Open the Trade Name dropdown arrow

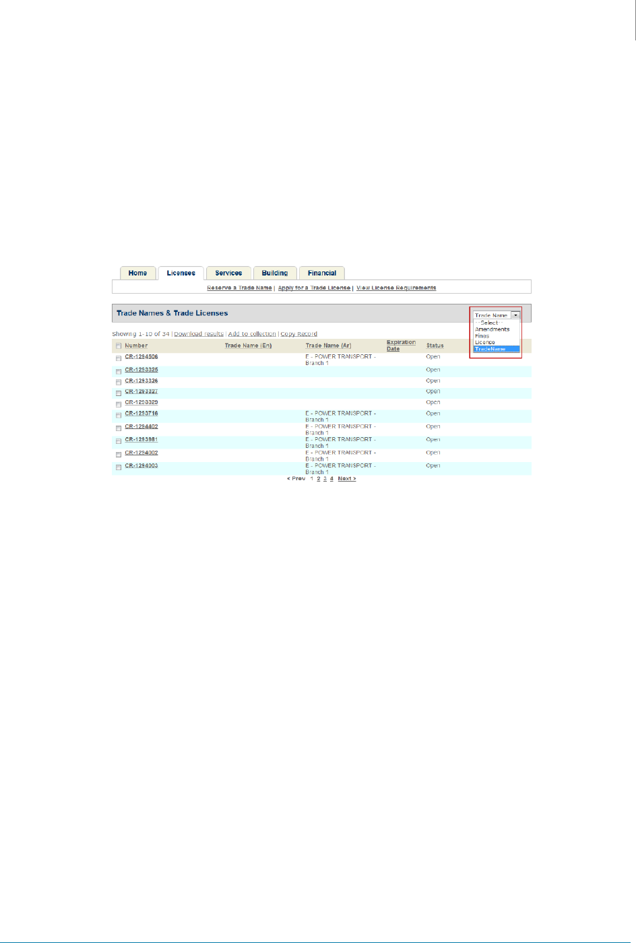(x=515, y=315)
